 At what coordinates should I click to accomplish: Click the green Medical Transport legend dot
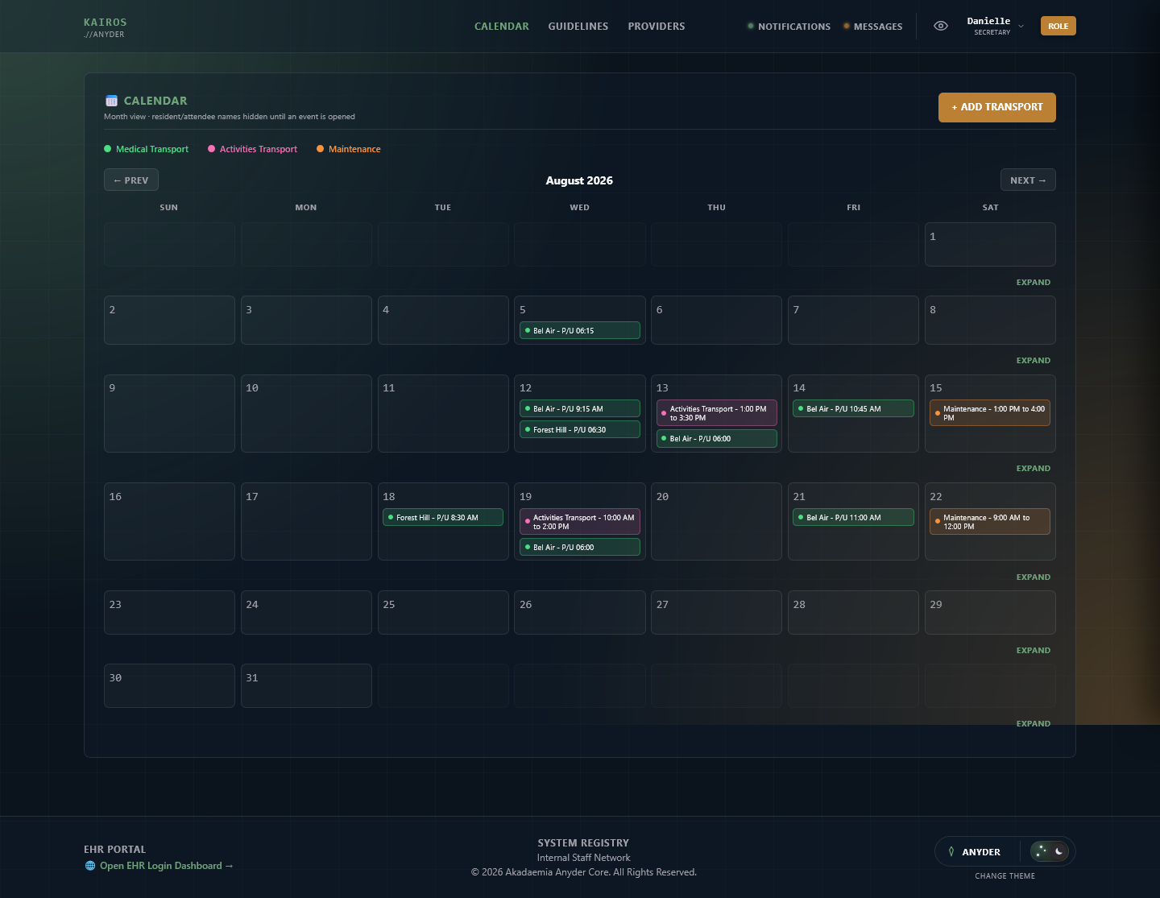(108, 149)
